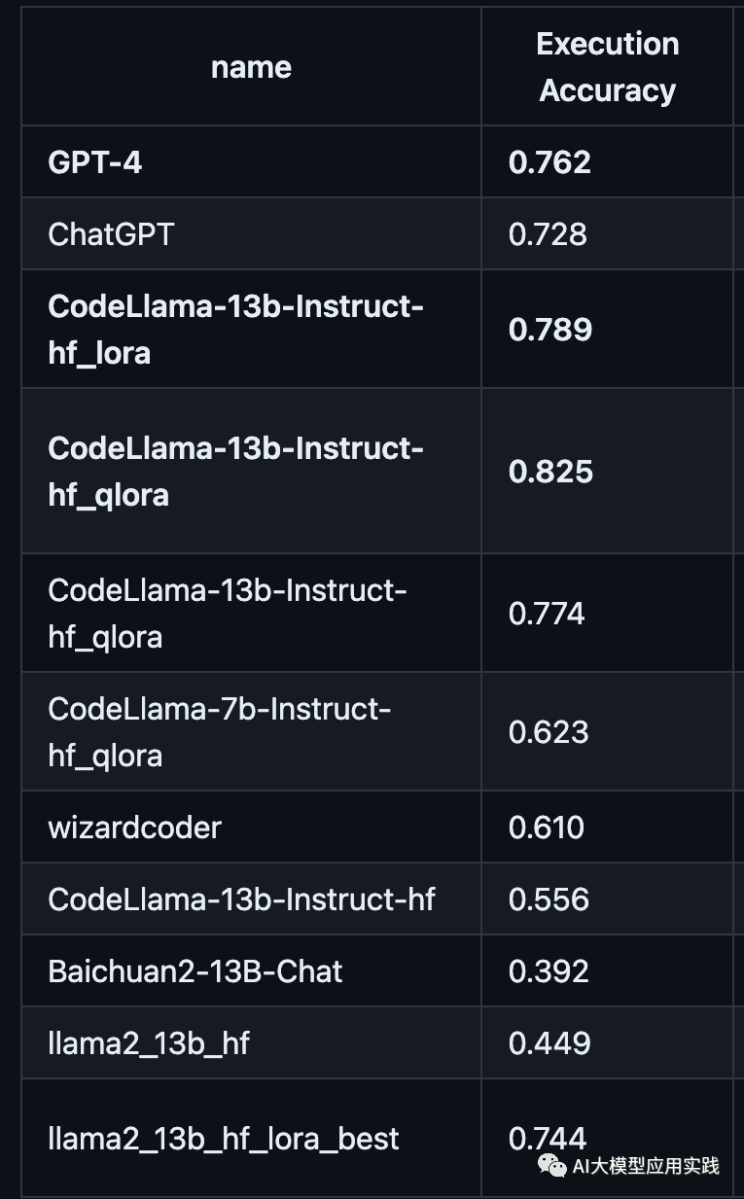This screenshot has width=744, height=1199.
Task: Click wizardcoder's 0.610 accuracy value
Action: point(547,828)
